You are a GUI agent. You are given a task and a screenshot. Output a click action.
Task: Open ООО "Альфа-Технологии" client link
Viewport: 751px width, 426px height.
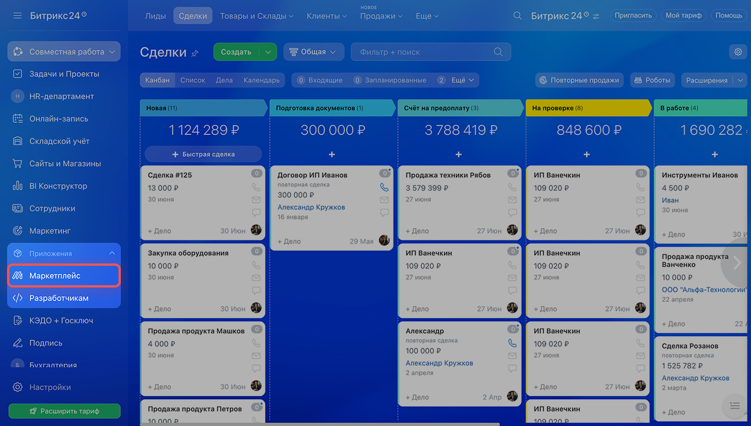704,290
